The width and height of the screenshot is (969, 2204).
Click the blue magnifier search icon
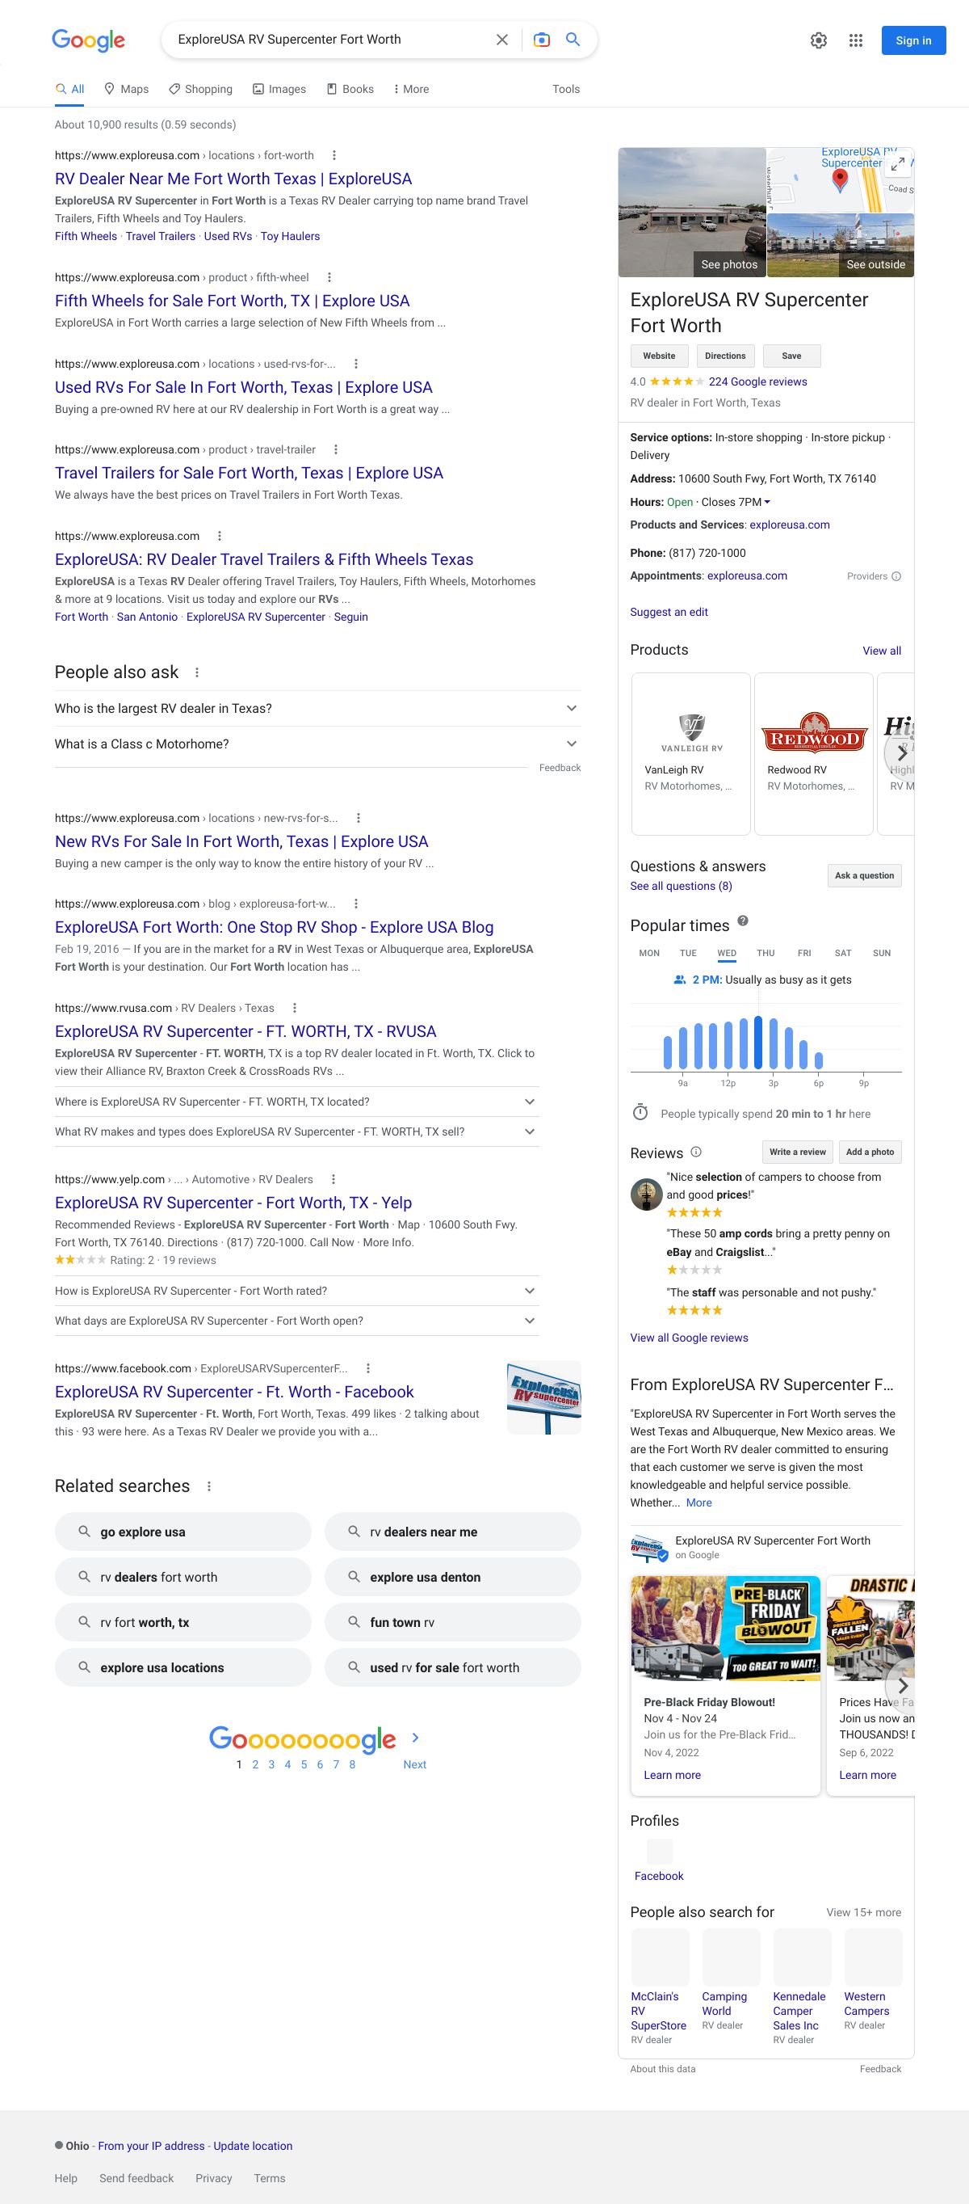click(x=573, y=40)
